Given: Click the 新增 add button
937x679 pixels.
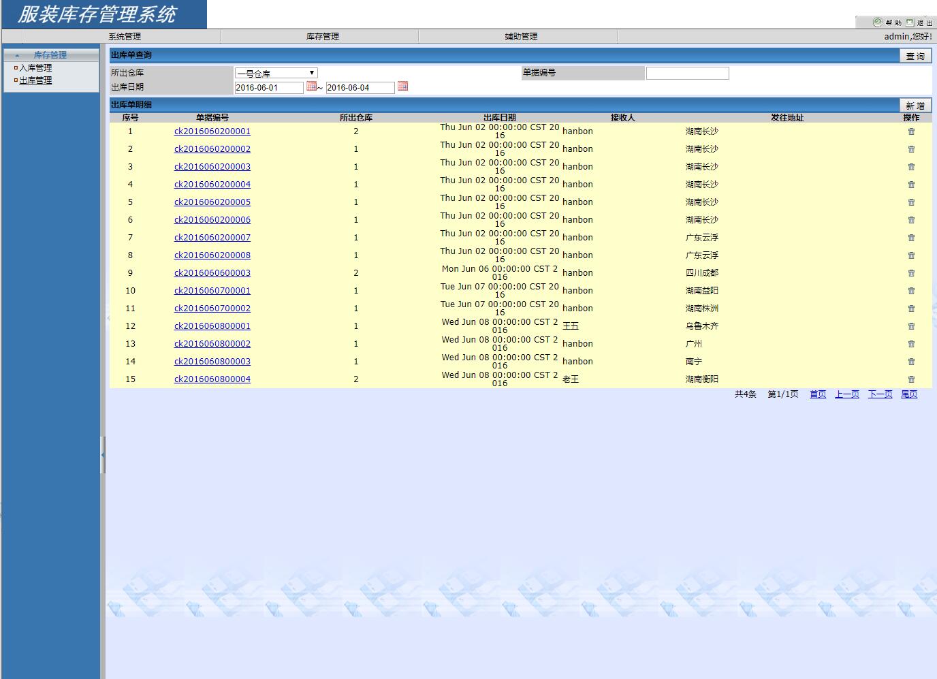Looking at the screenshot, I should coord(915,106).
